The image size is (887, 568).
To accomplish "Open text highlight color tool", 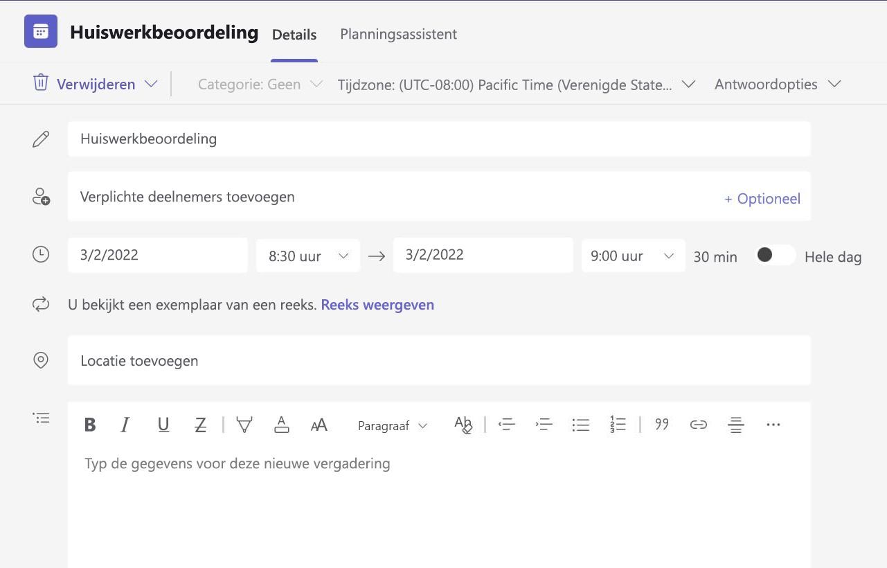I will (x=244, y=425).
